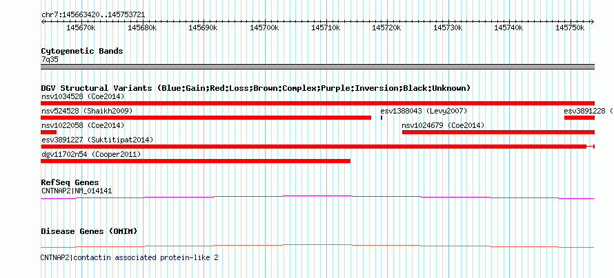Click the Cytogenetic Bands track title
This screenshot has width=614, height=278.
(82, 51)
